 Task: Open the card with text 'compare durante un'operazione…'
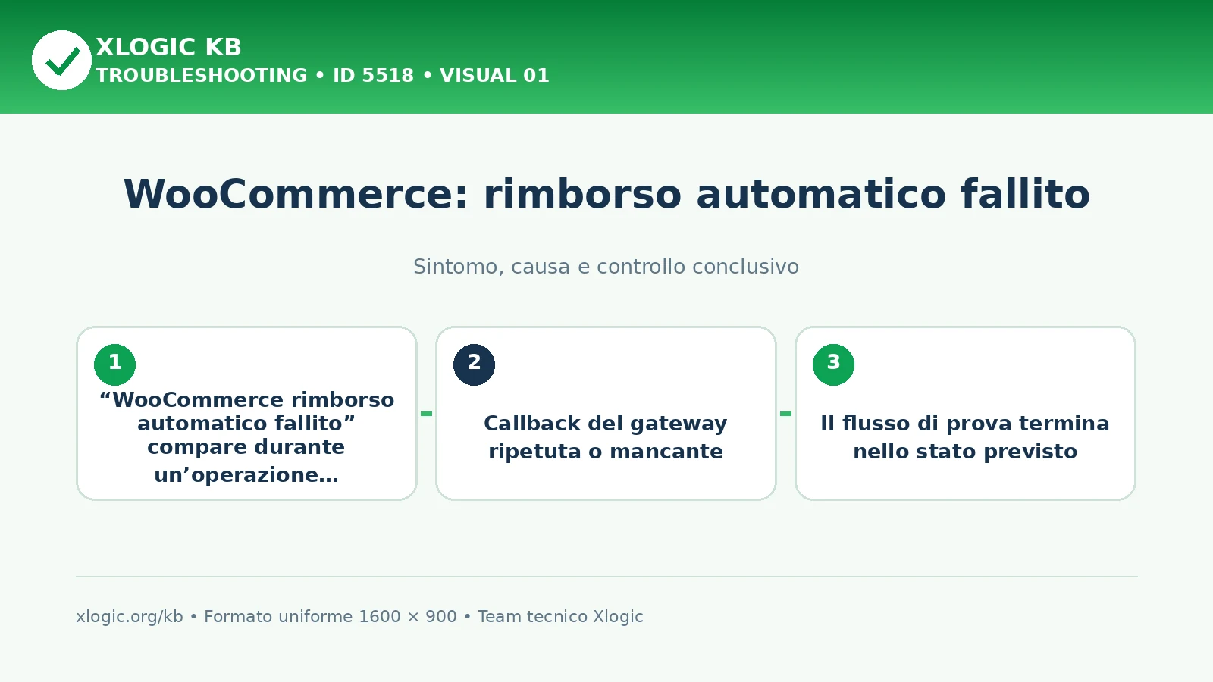pyautogui.click(x=246, y=413)
